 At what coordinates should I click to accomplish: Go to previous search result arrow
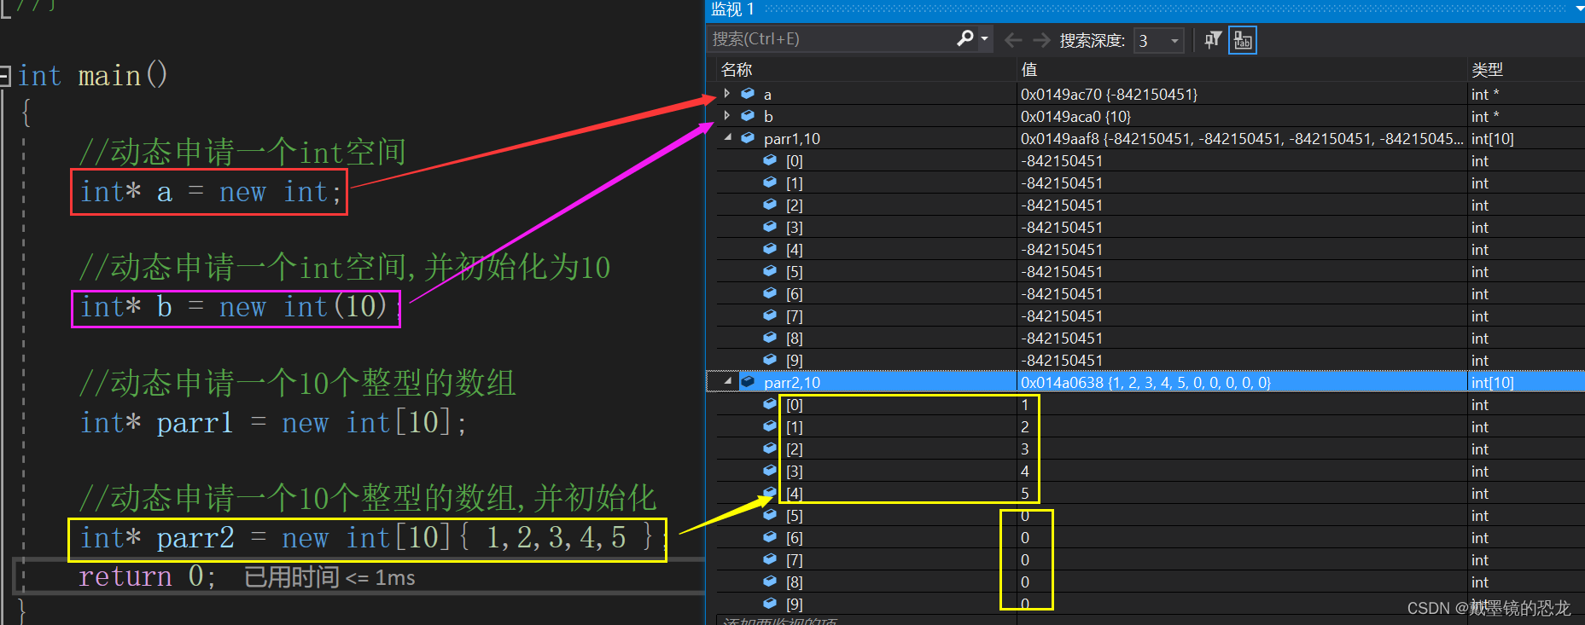click(x=1013, y=39)
